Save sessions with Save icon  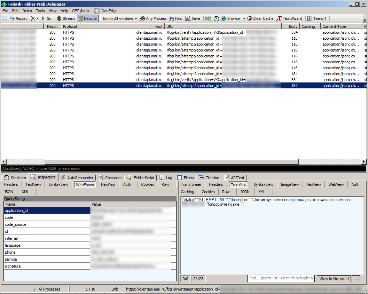(x=193, y=18)
